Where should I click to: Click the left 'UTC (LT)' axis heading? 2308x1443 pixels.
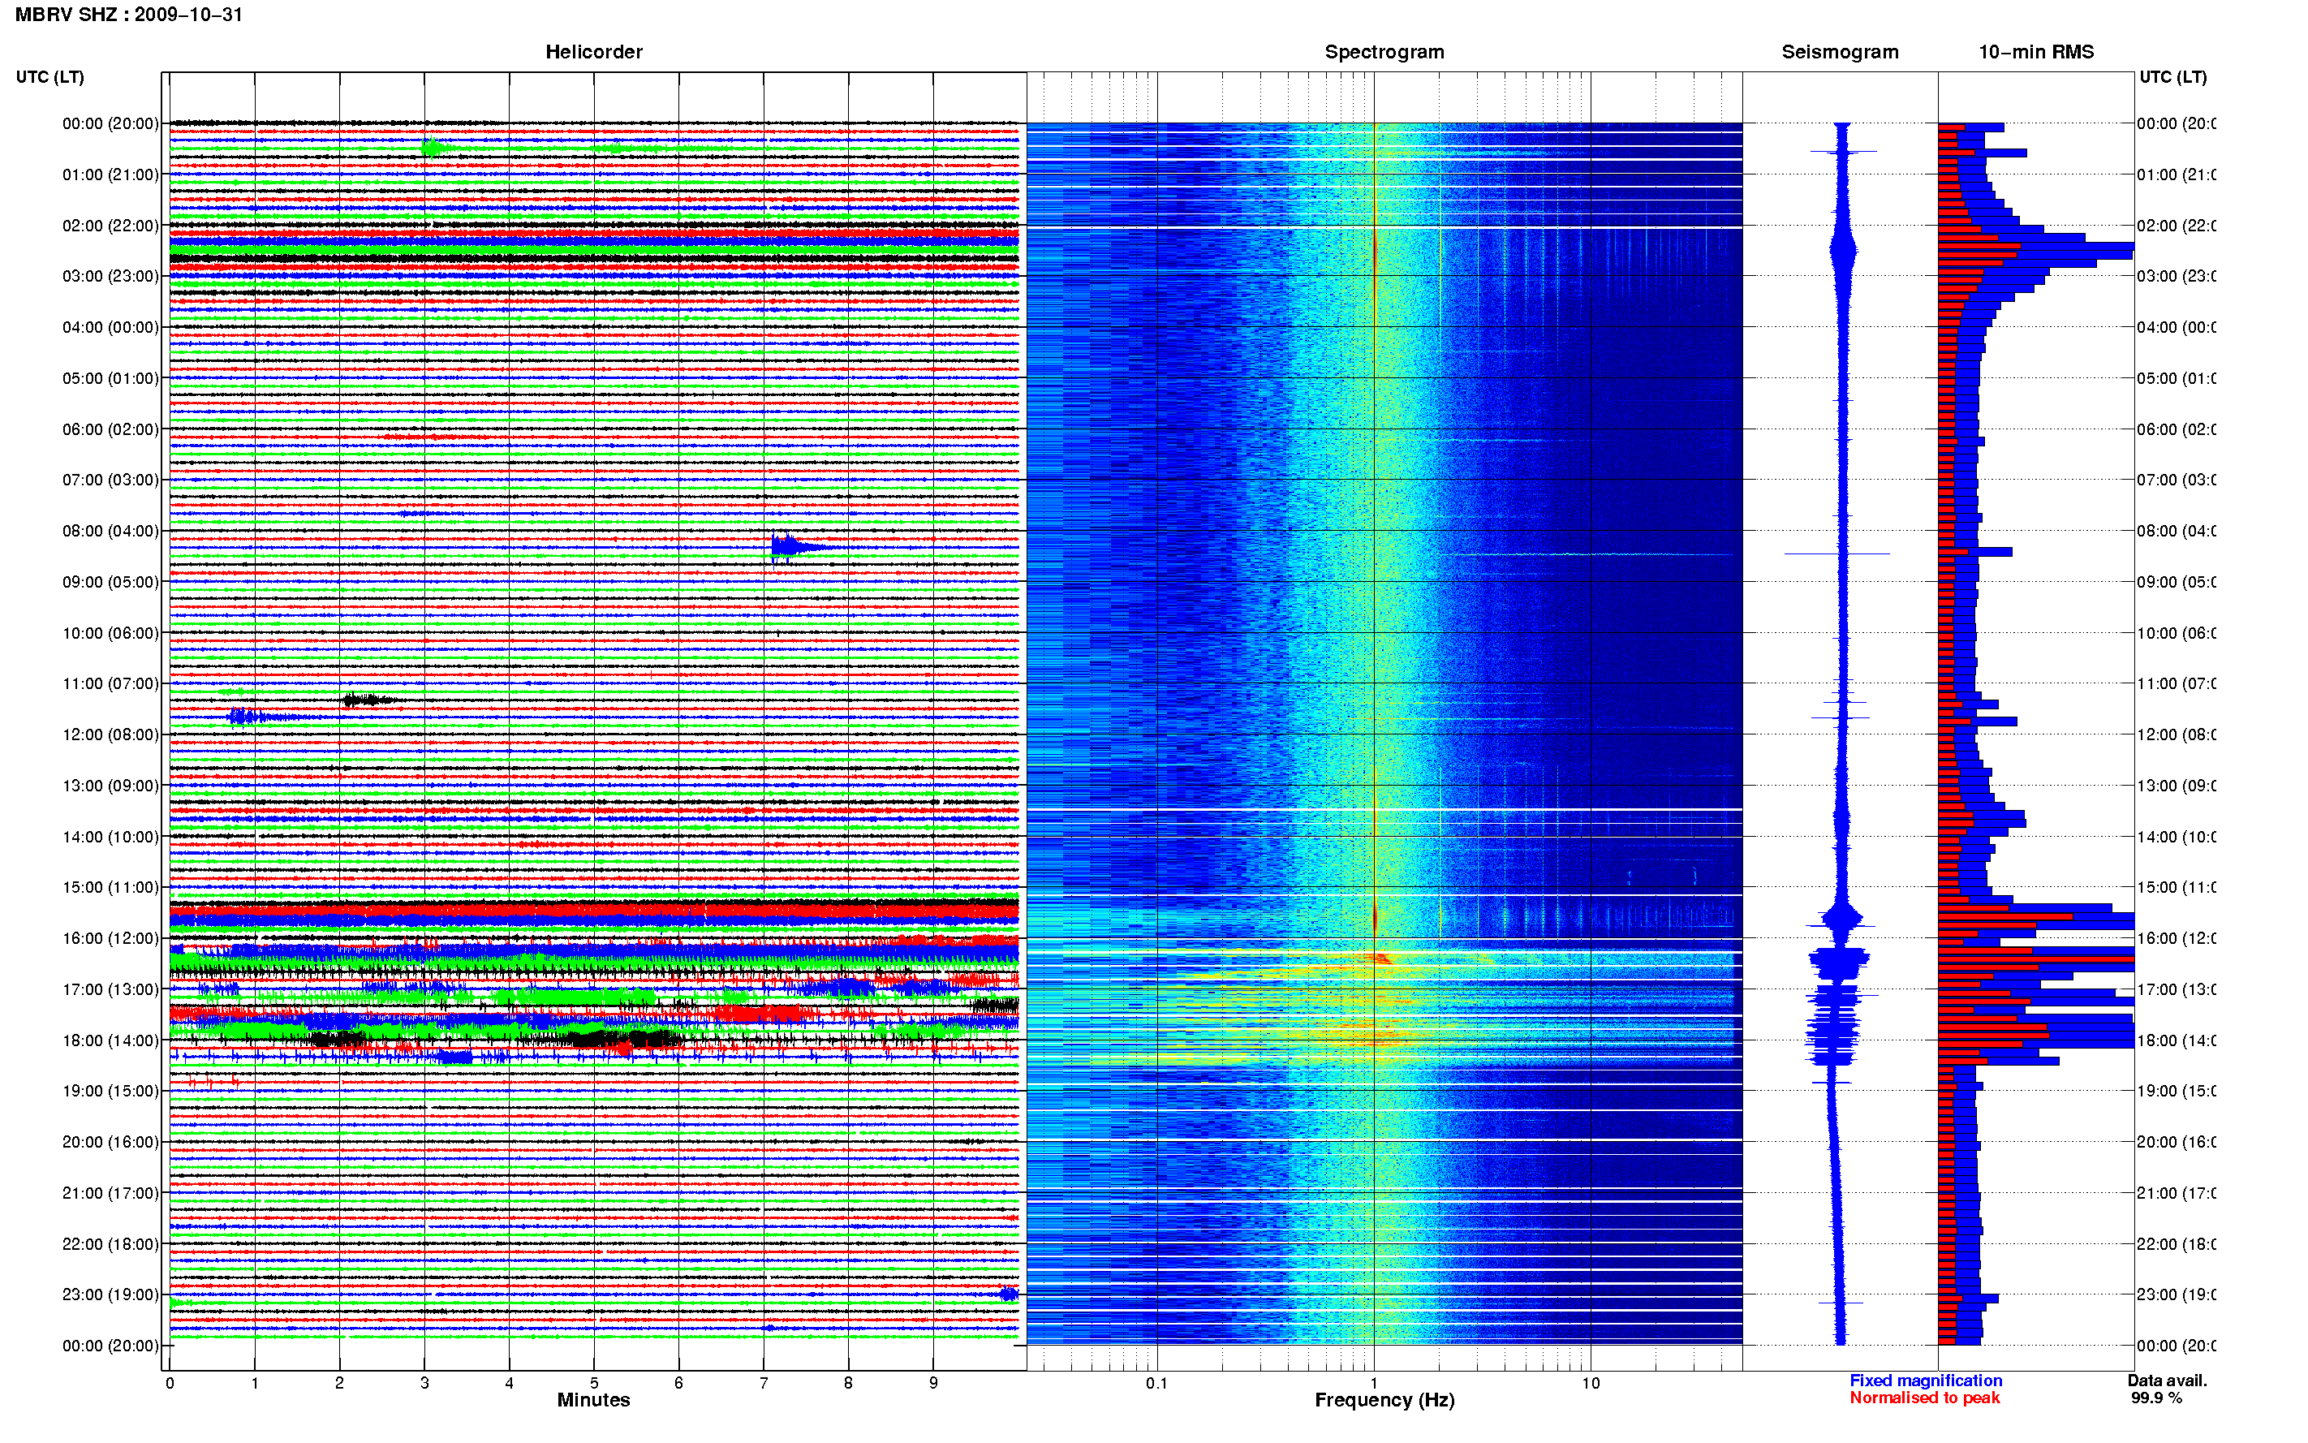pyautogui.click(x=50, y=76)
